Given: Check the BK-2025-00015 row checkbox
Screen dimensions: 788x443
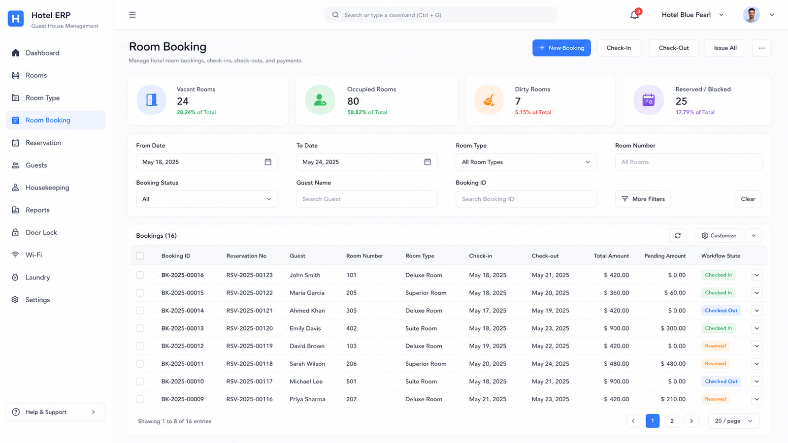Looking at the screenshot, I should point(140,293).
